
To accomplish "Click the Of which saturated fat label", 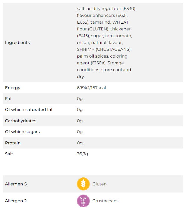I will coord(29,110).
